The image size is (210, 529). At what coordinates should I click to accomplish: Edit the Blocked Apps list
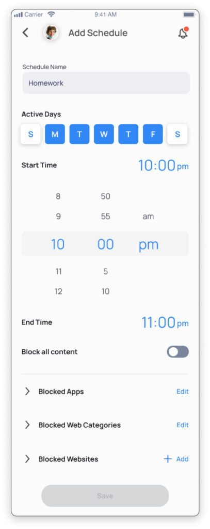click(183, 392)
